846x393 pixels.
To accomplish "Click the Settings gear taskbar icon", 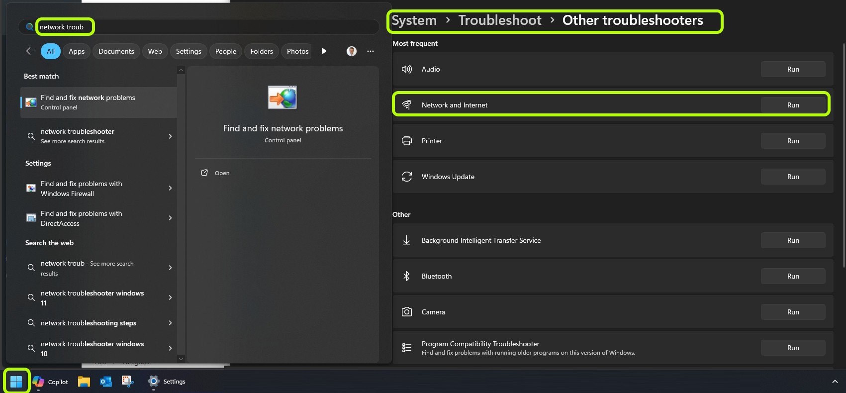I will tap(154, 382).
